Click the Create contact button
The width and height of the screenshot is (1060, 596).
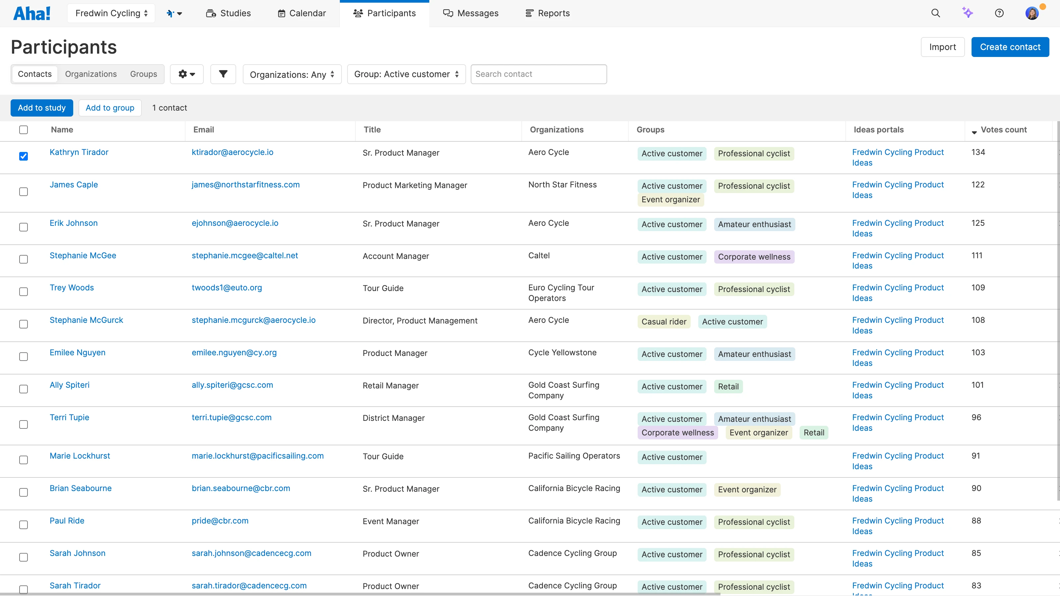coord(1010,47)
